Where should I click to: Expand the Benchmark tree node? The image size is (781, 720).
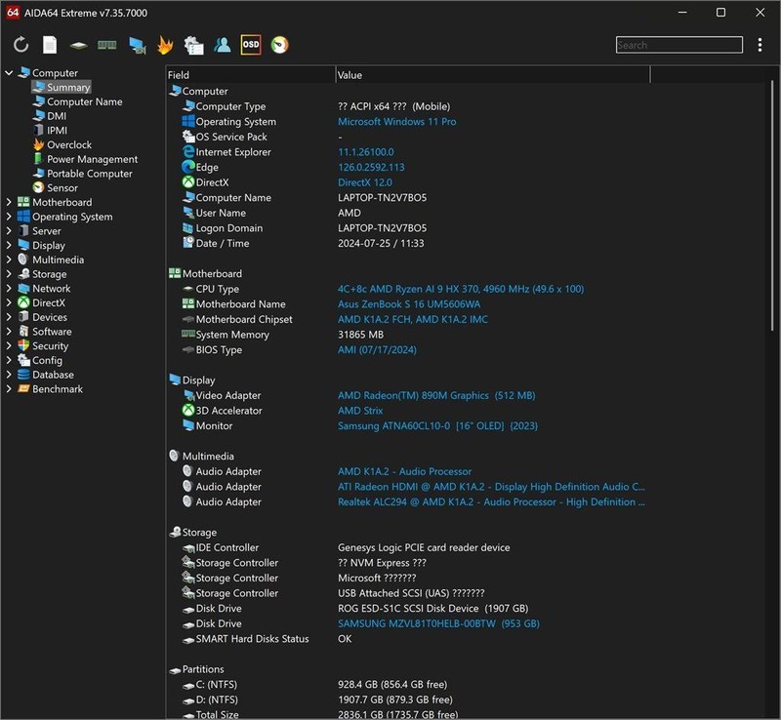[x=9, y=389]
